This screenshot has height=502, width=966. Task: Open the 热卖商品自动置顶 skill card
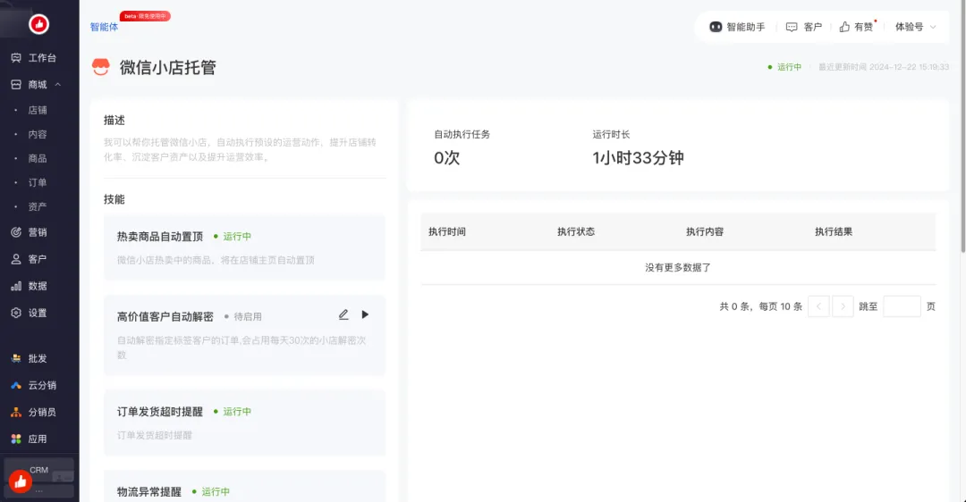click(x=244, y=247)
